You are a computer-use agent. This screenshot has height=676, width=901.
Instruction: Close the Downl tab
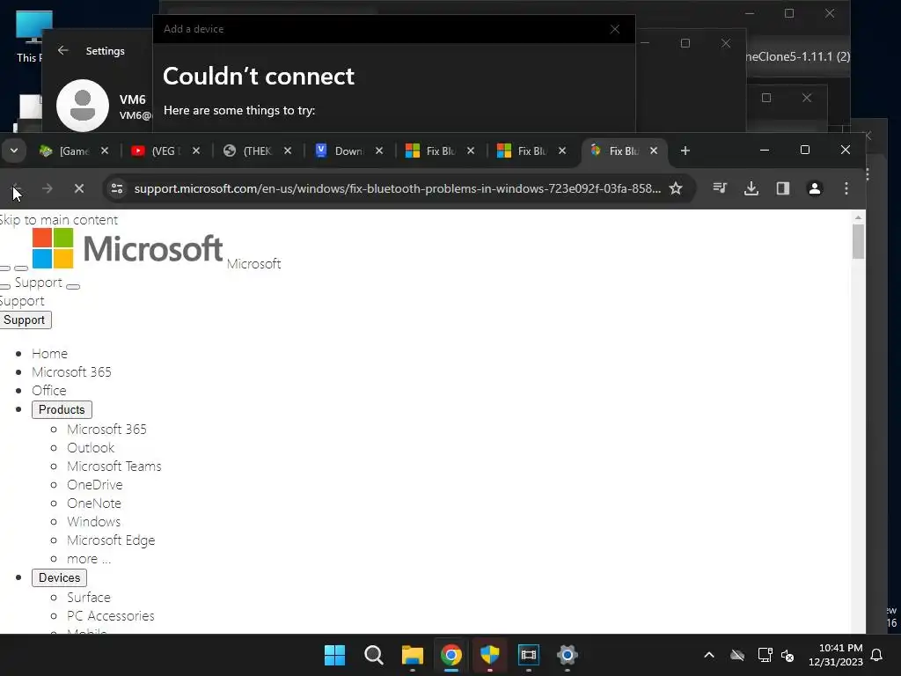[379, 151]
